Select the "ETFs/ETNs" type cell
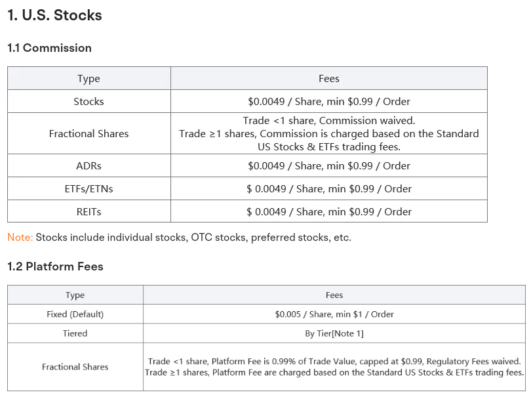 pos(88,189)
